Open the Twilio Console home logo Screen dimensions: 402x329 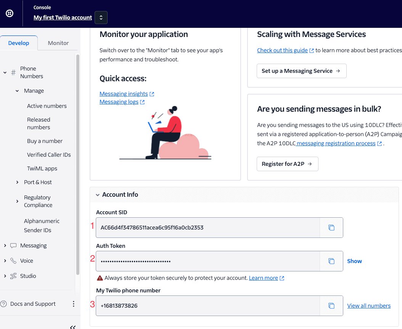[x=9, y=13]
